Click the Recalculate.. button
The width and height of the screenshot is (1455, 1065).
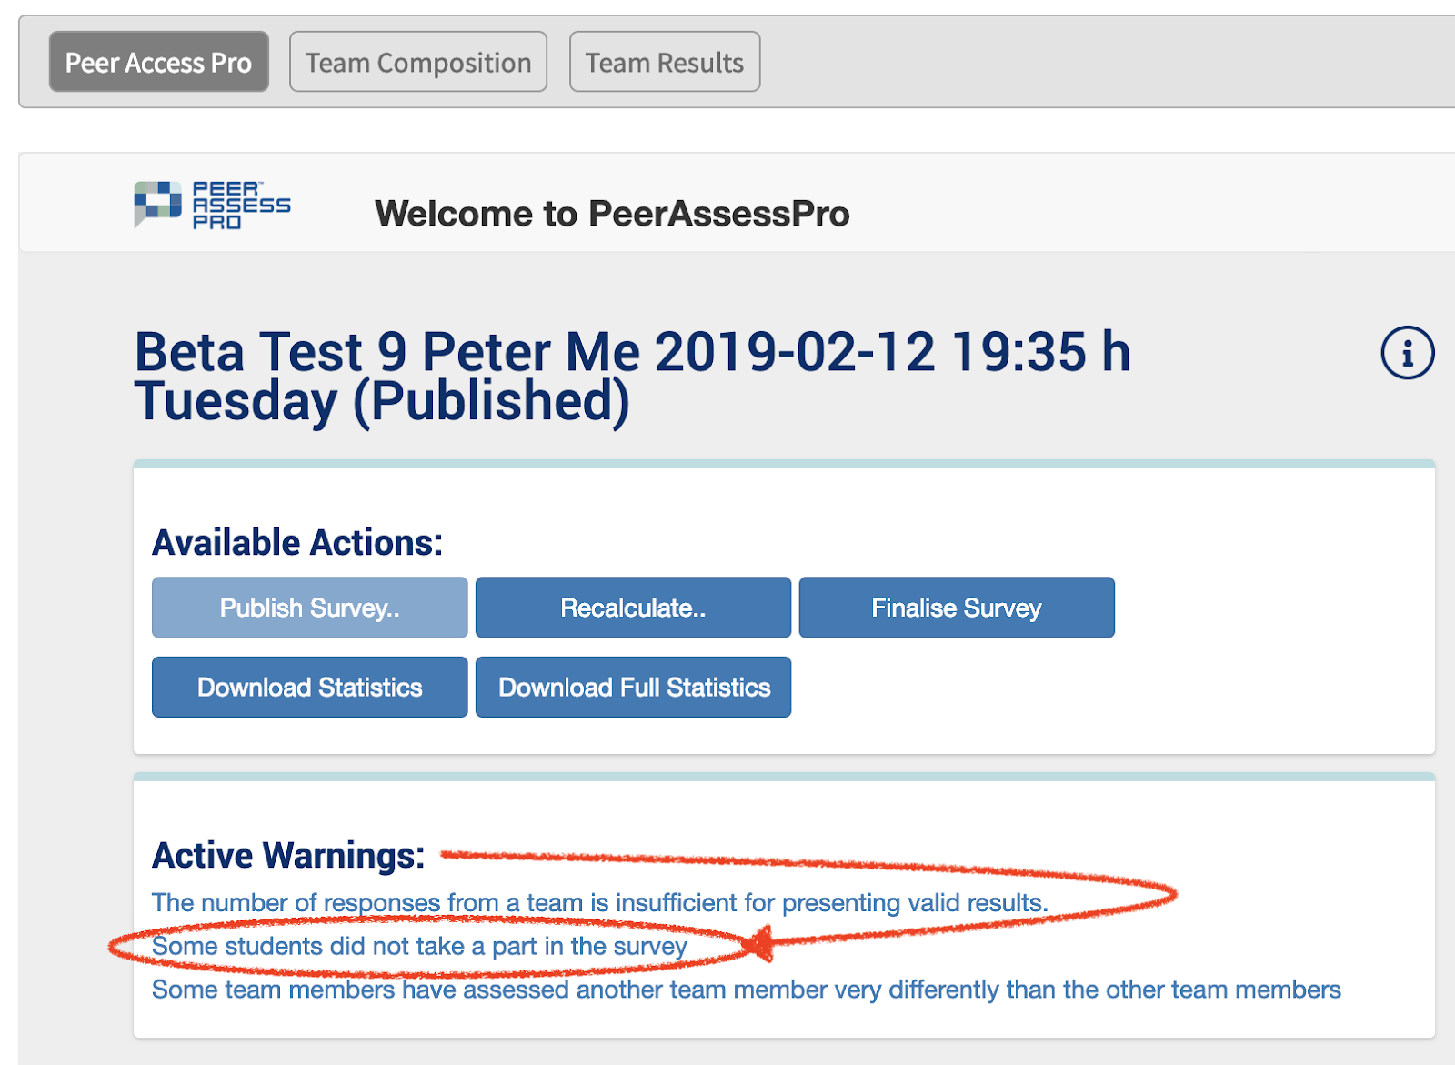(633, 608)
